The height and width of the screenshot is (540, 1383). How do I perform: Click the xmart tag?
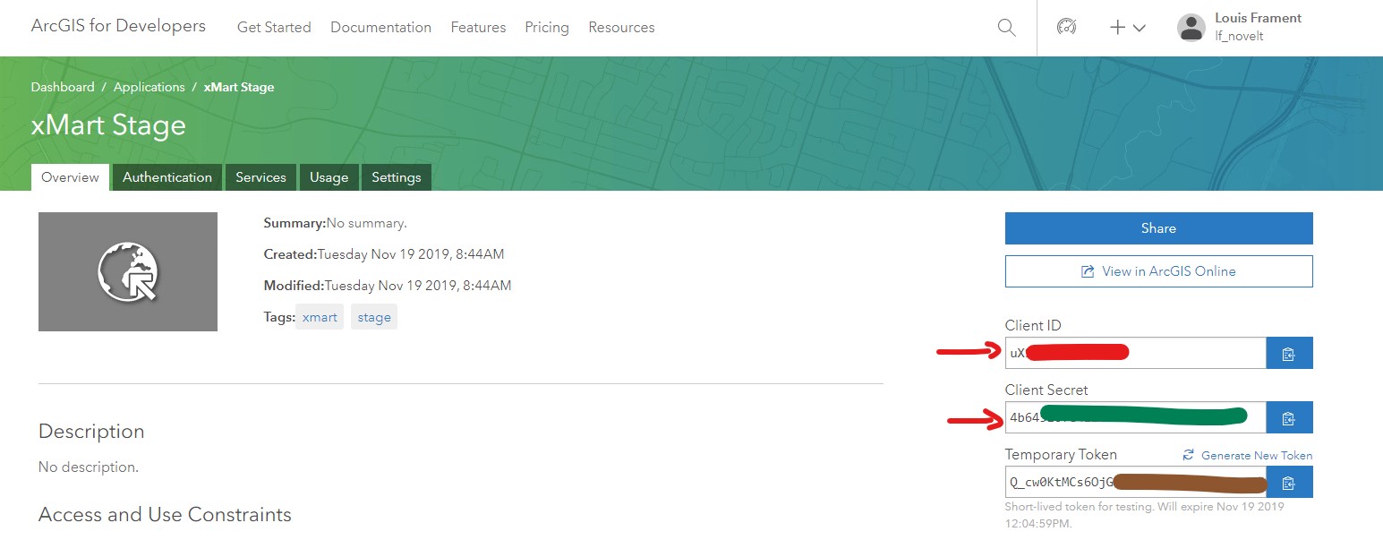pyautogui.click(x=320, y=317)
